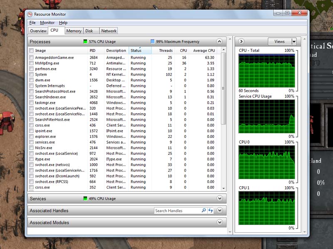Check the MsMpEng.exe process checkbox
This screenshot has height=249, width=333.
pos(32,63)
